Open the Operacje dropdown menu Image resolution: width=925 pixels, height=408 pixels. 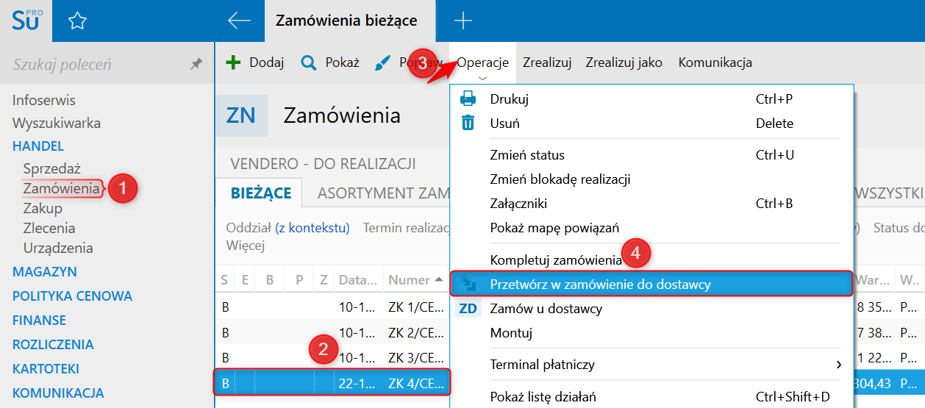(x=482, y=62)
